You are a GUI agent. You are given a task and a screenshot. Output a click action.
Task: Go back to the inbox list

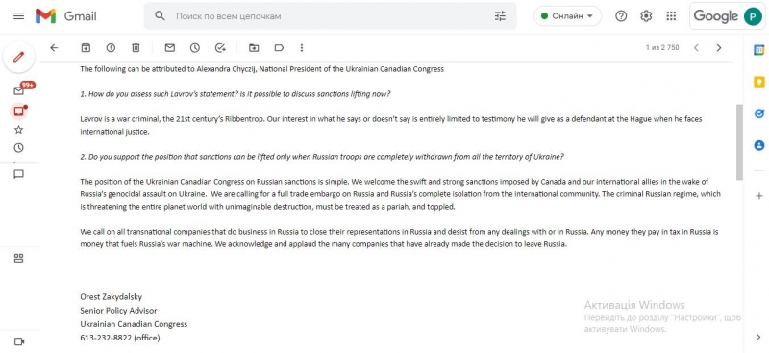(x=54, y=48)
